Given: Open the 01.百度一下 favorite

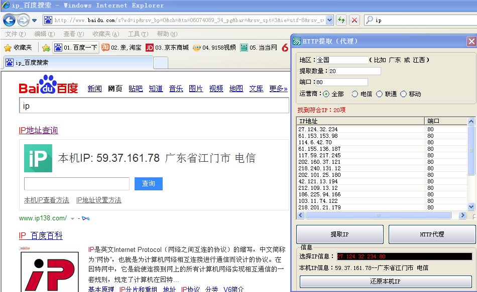Looking at the screenshot, I should 76,48.
